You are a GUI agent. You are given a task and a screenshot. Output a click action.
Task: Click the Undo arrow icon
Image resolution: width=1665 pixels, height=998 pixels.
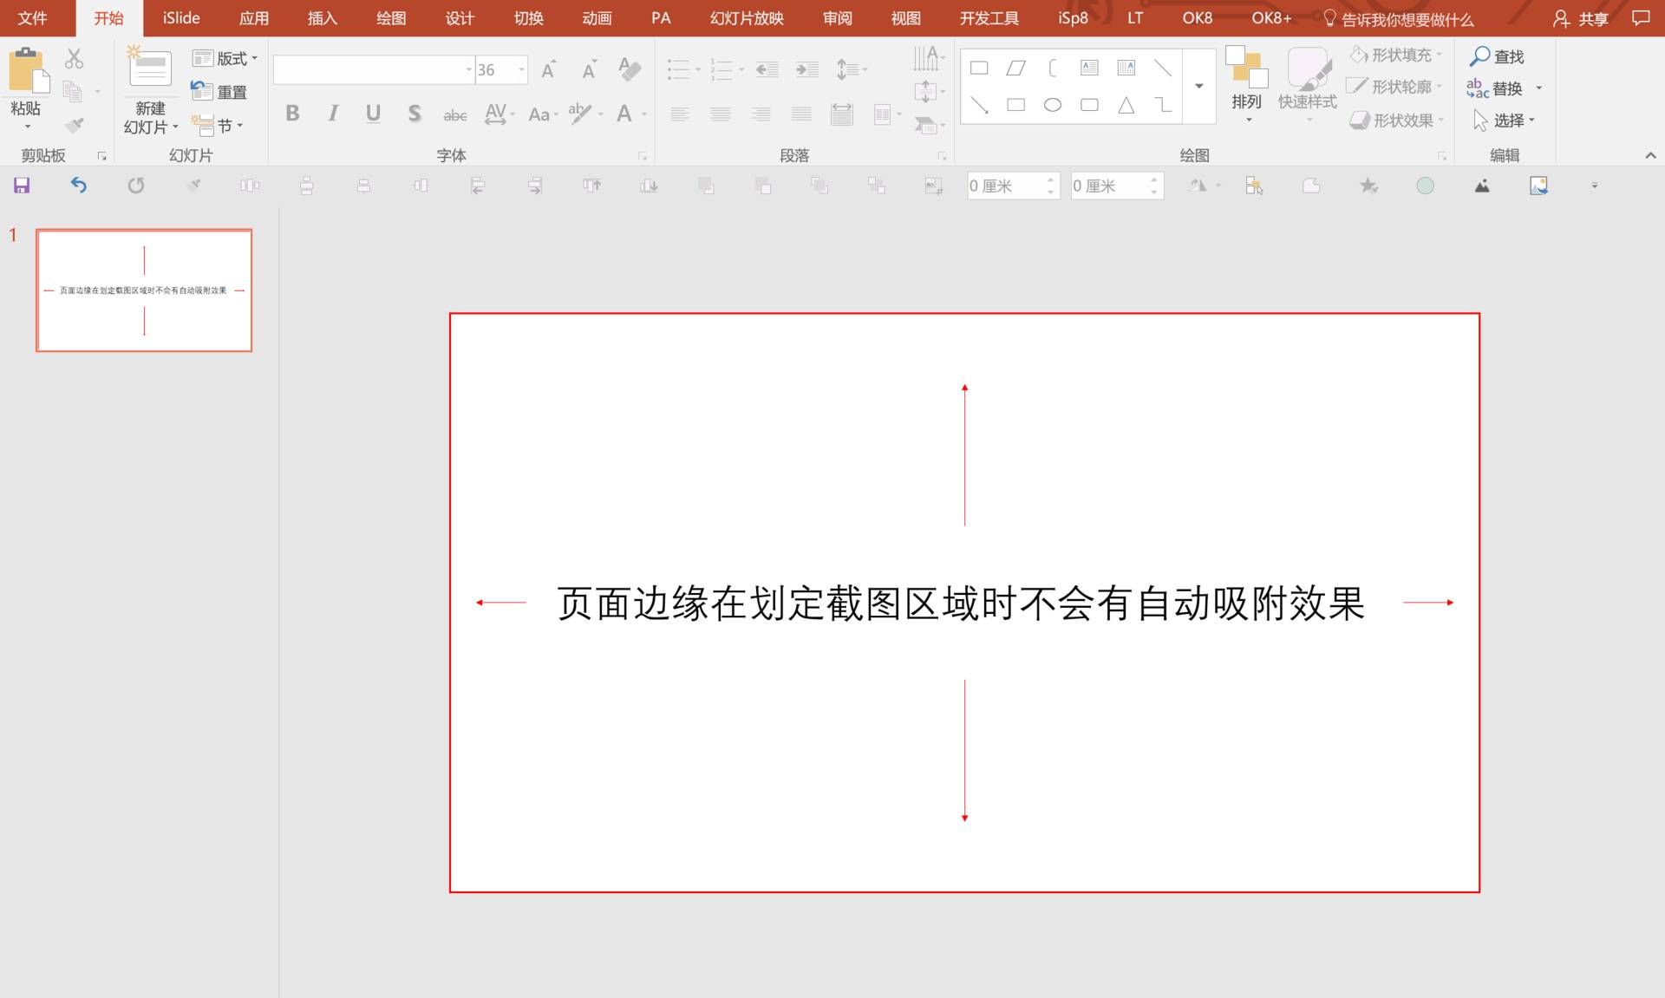click(78, 186)
